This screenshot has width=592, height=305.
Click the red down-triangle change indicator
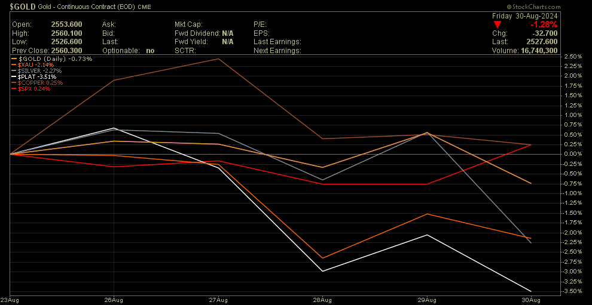pos(498,25)
